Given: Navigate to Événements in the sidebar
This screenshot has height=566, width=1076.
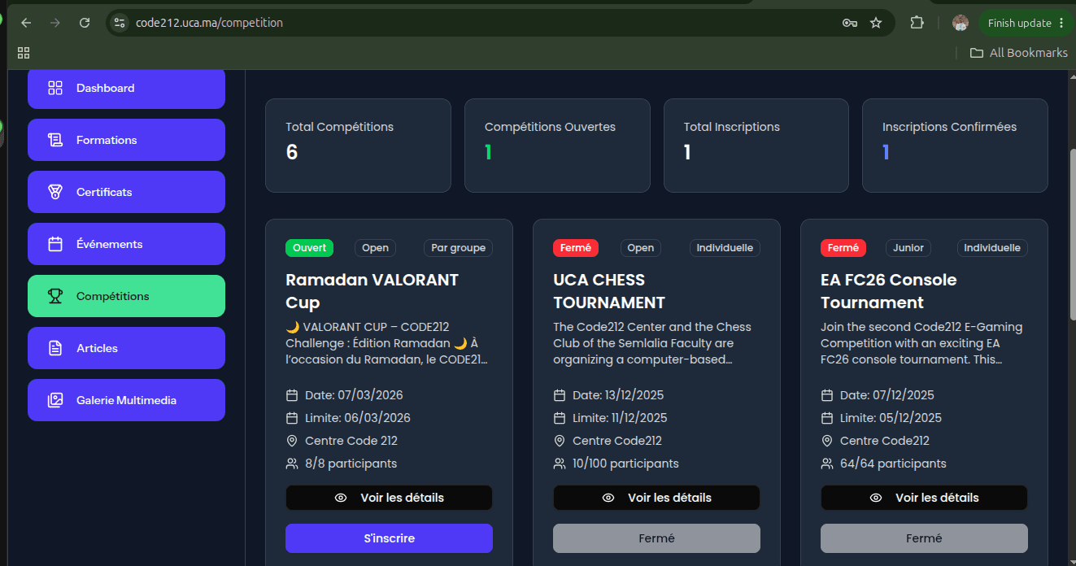Looking at the screenshot, I should pos(126,244).
